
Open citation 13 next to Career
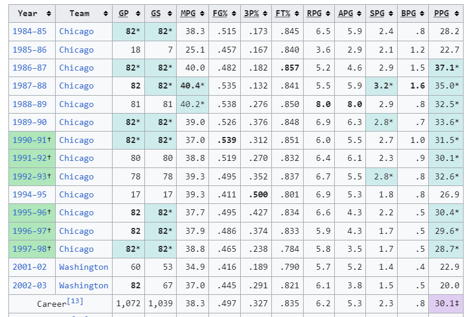[75, 301]
